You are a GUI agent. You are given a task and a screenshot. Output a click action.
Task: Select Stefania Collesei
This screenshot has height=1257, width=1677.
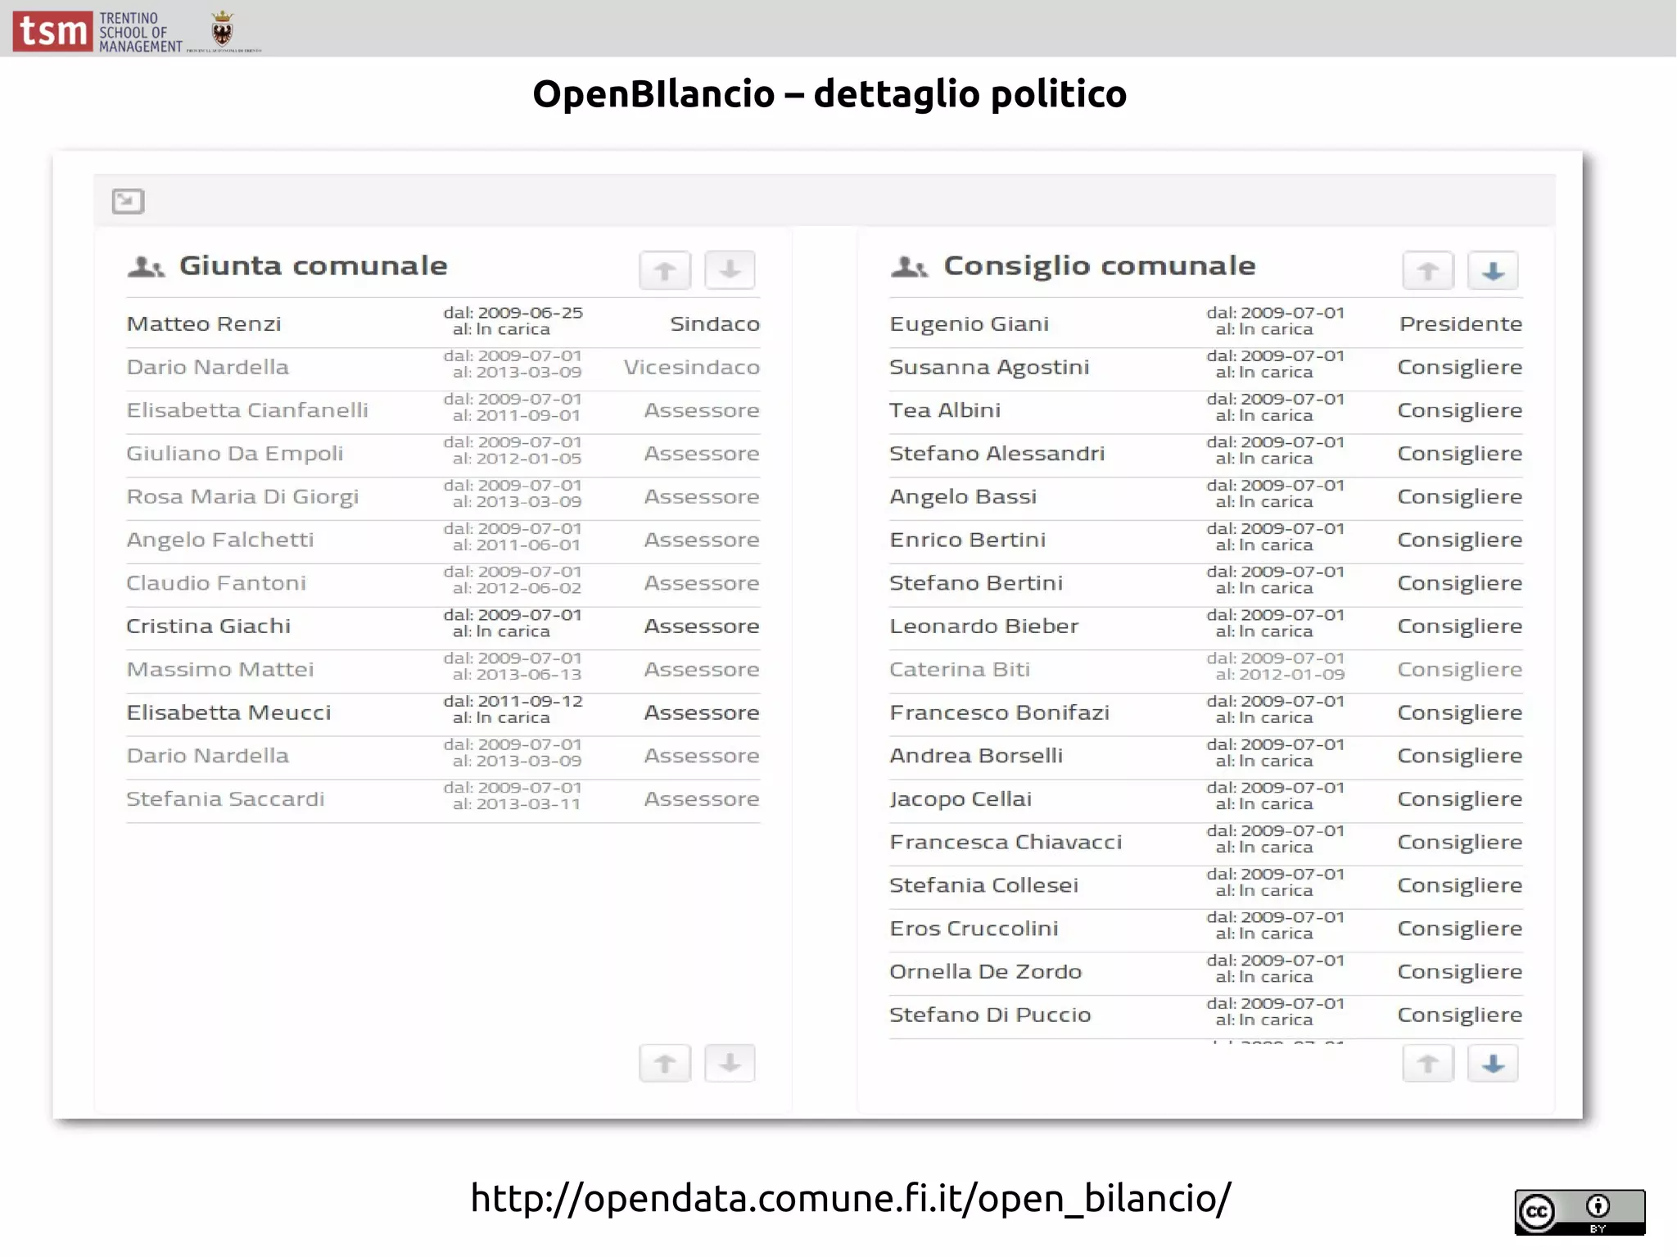983,886
